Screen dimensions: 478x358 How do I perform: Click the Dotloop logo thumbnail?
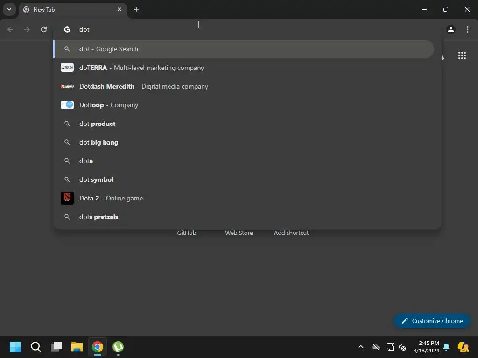pos(67,105)
